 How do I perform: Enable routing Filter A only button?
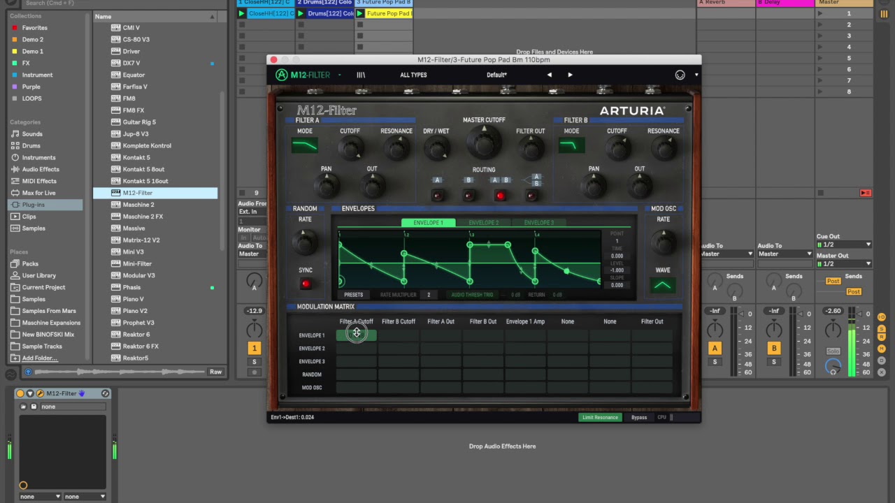tap(438, 196)
